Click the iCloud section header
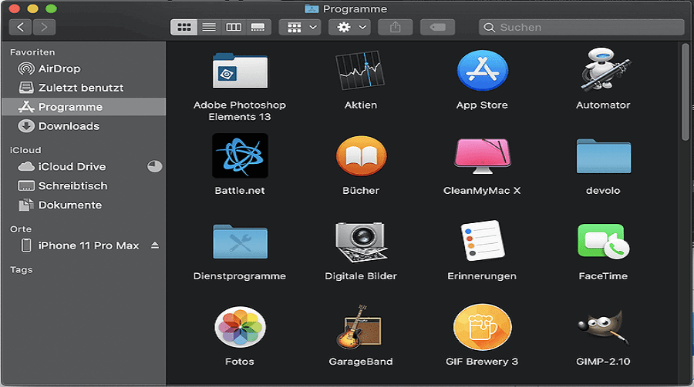The width and height of the screenshot is (694, 387). click(x=25, y=150)
